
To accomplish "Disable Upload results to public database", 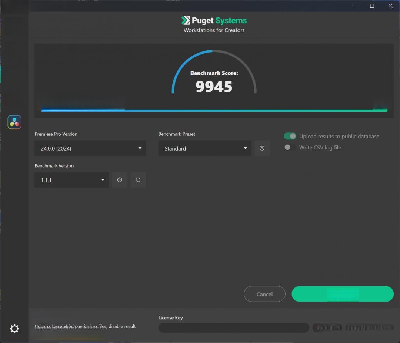I will [290, 136].
